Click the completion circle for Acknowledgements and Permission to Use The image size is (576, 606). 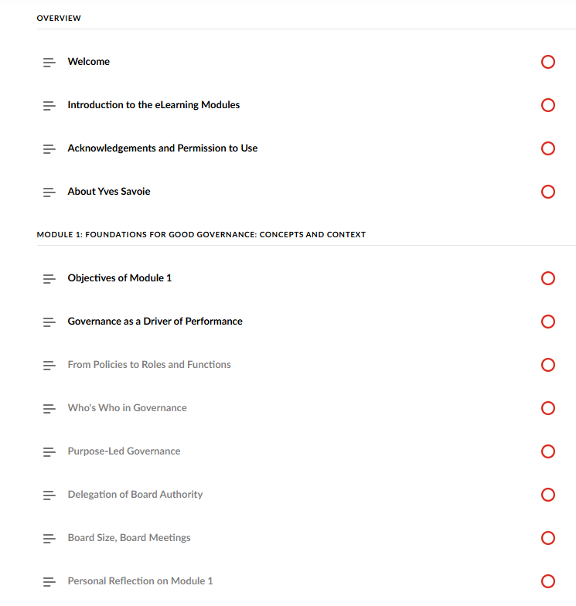pyautogui.click(x=548, y=148)
